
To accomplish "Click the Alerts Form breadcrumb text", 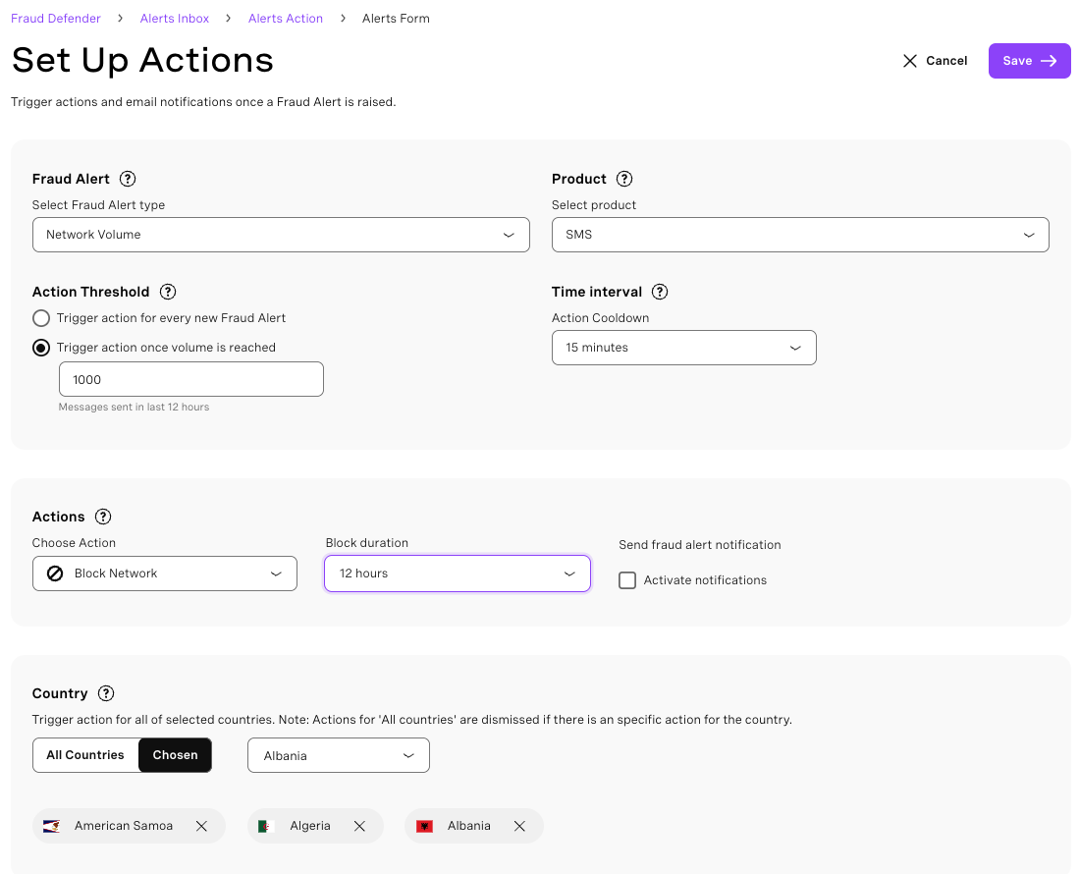I will coord(396,19).
